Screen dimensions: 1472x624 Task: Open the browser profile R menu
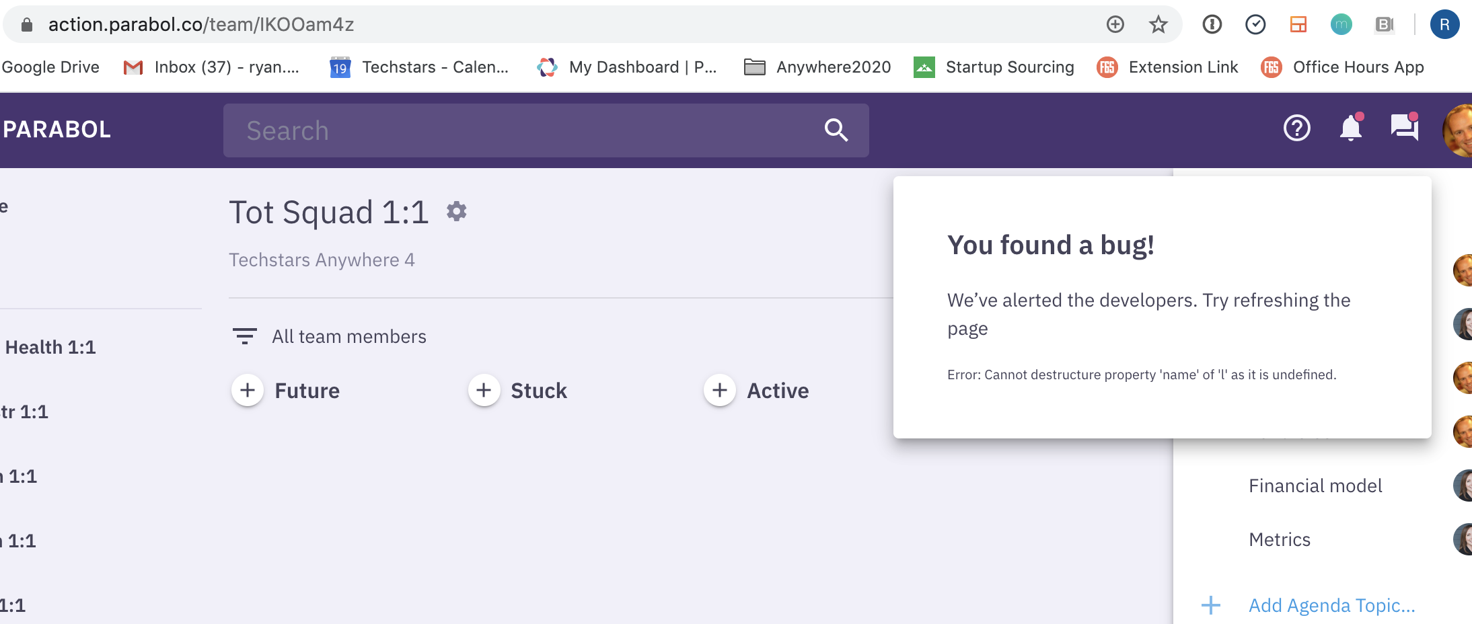pos(1444,24)
